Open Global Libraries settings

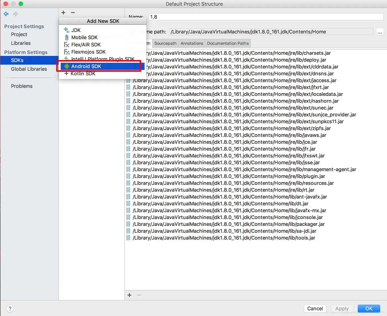29,69
